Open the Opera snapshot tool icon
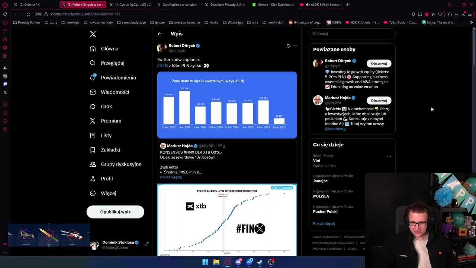 pyautogui.click(x=420, y=14)
